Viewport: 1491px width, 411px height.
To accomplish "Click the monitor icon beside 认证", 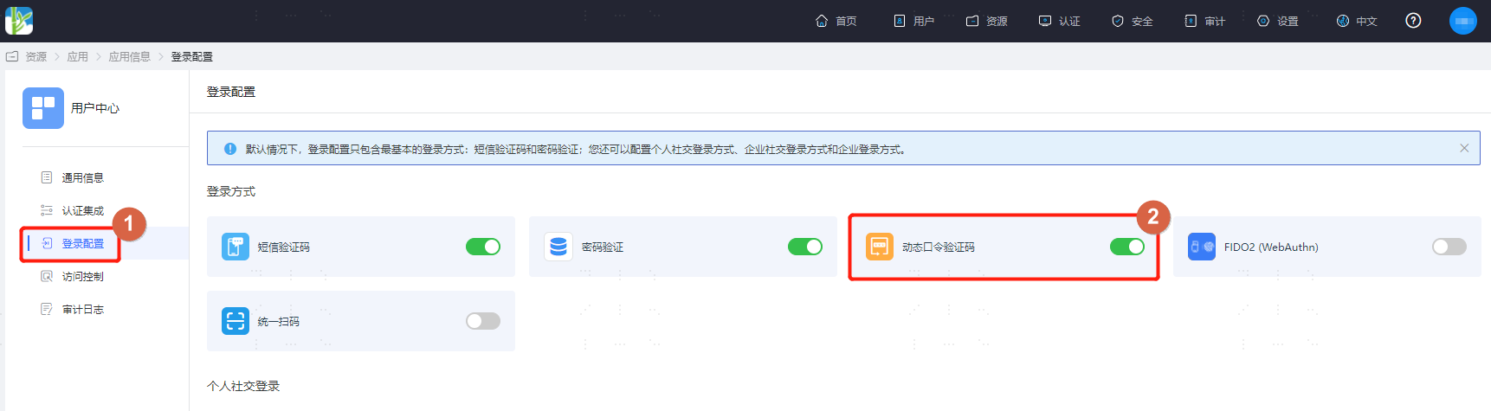I will (1045, 21).
